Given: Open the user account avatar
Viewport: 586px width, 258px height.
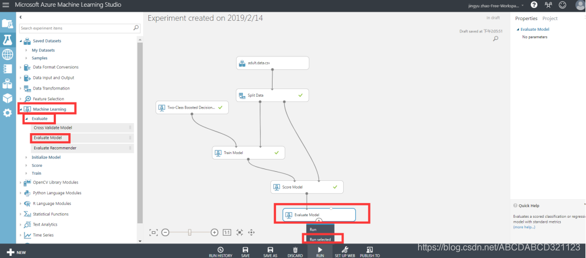Looking at the screenshot, I should pyautogui.click(x=580, y=5).
